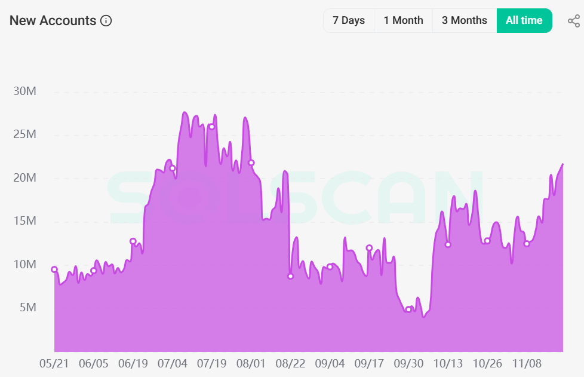584x377 pixels.
Task: Click the 30M y-axis label
Action: tap(25, 91)
